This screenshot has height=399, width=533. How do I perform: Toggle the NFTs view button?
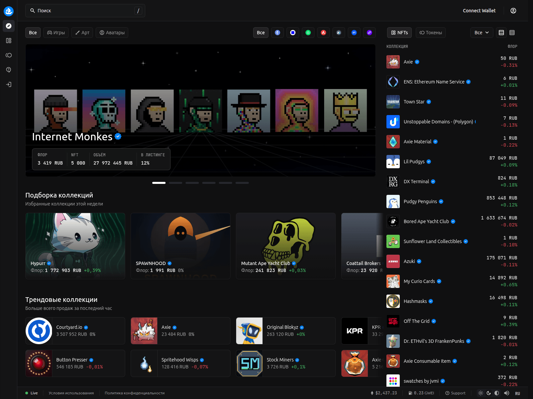(399, 33)
